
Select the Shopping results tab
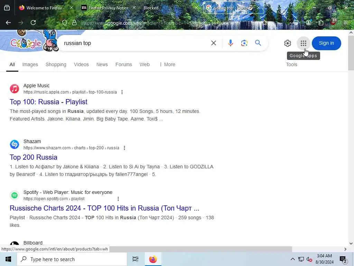coord(56,64)
